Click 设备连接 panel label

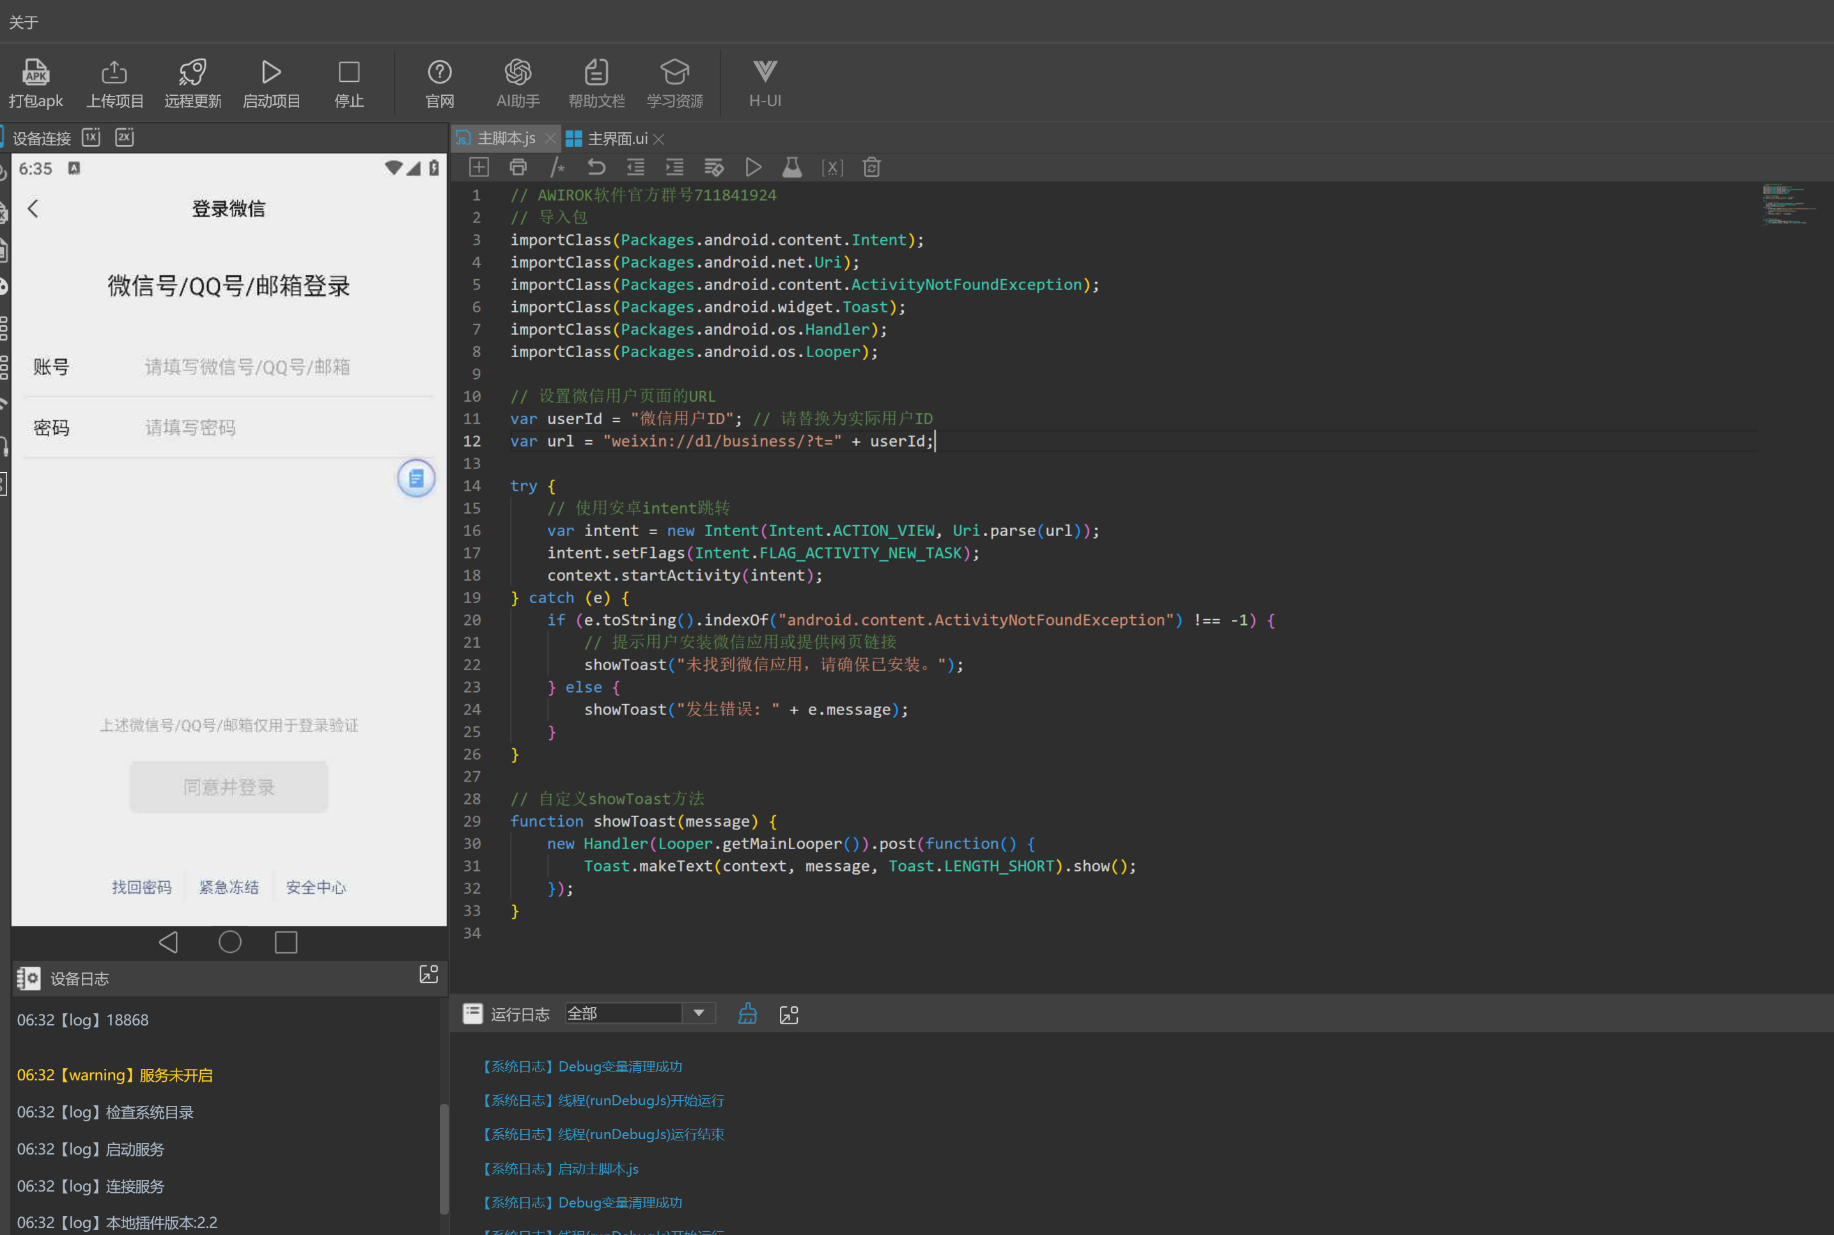coord(42,139)
